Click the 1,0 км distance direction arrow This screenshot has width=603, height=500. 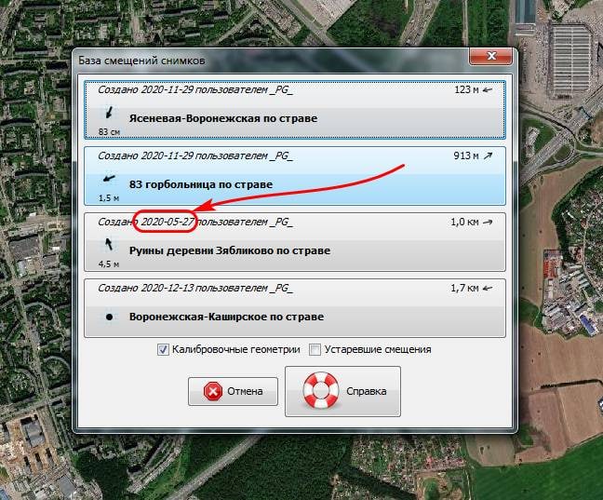point(488,223)
